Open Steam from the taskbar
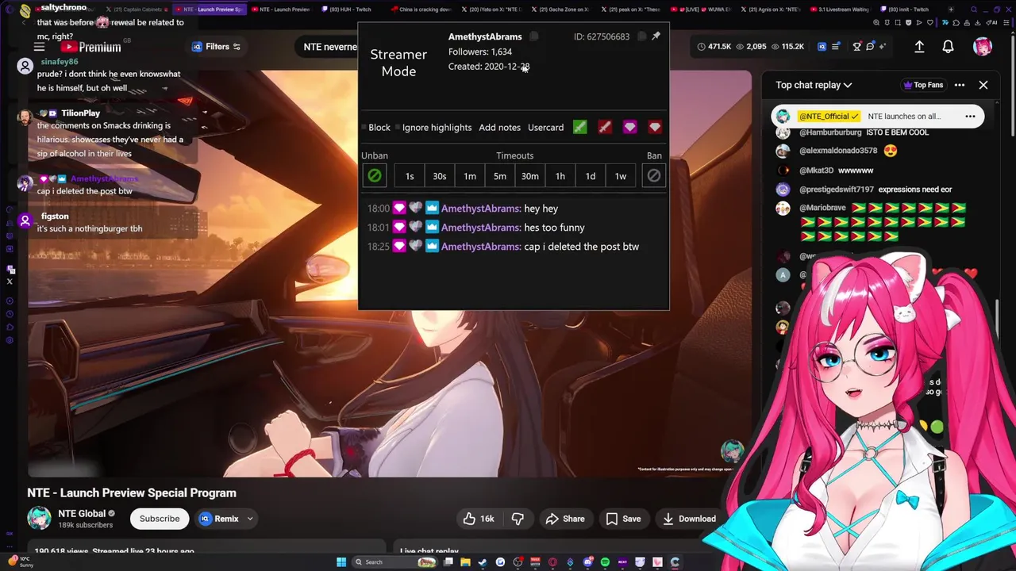This screenshot has width=1016, height=571. click(483, 562)
